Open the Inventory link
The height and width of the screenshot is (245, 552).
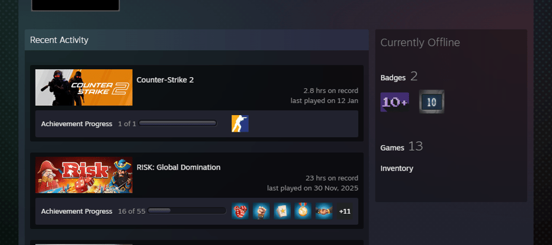click(397, 168)
